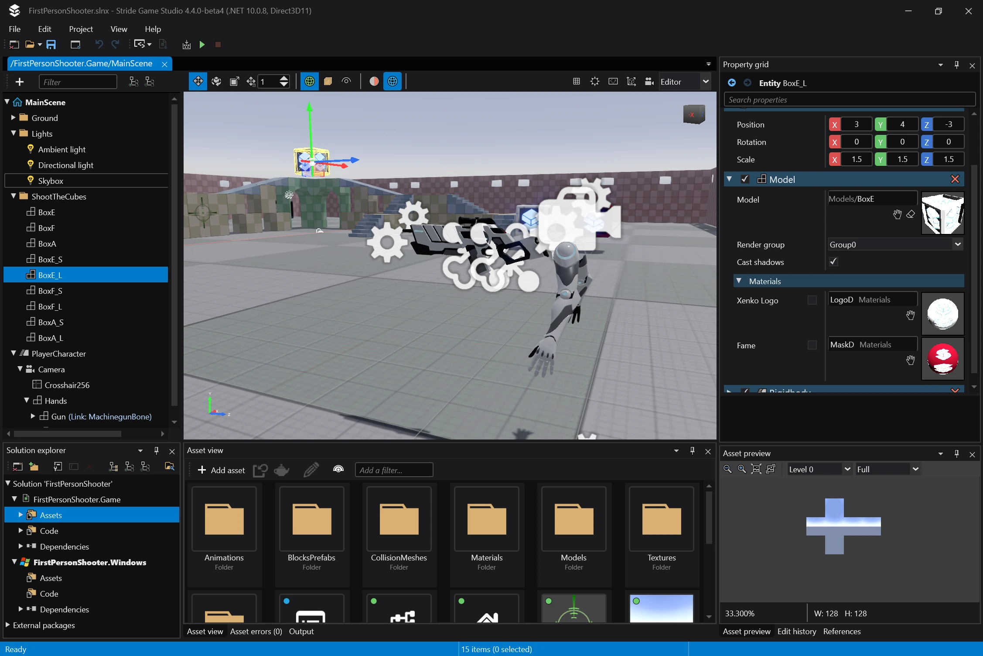983x656 pixels.
Task: Toggle the Model component enabled checkbox
Action: pos(745,179)
